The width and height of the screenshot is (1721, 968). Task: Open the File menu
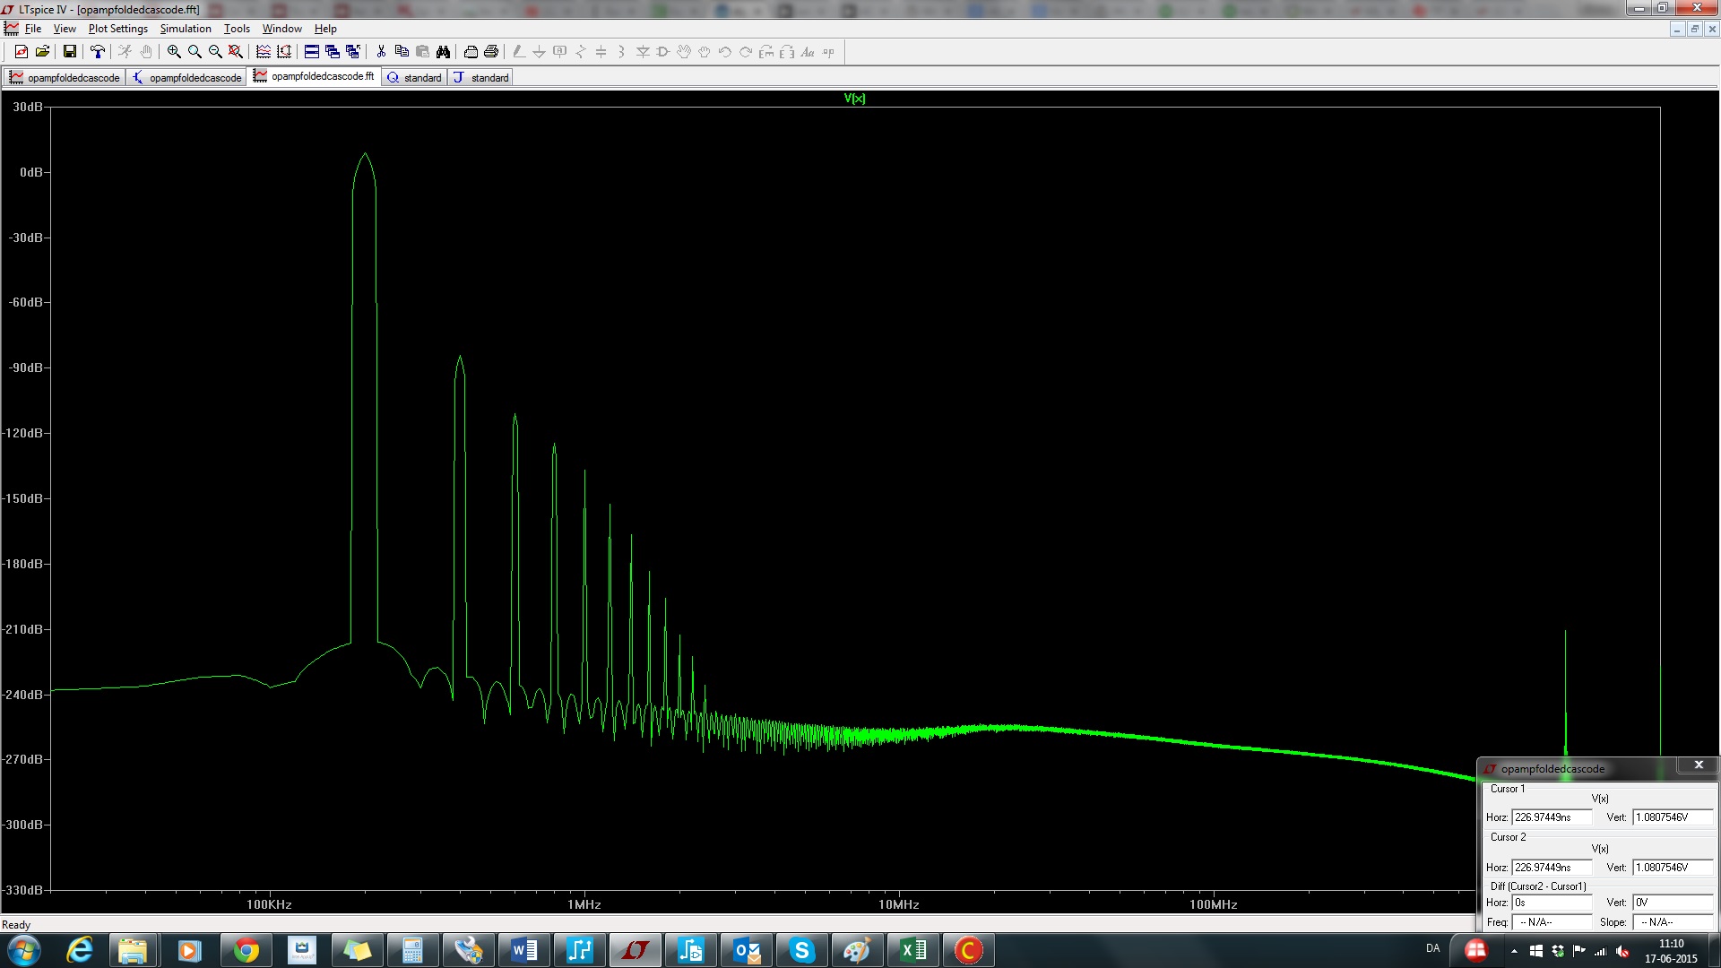point(33,29)
